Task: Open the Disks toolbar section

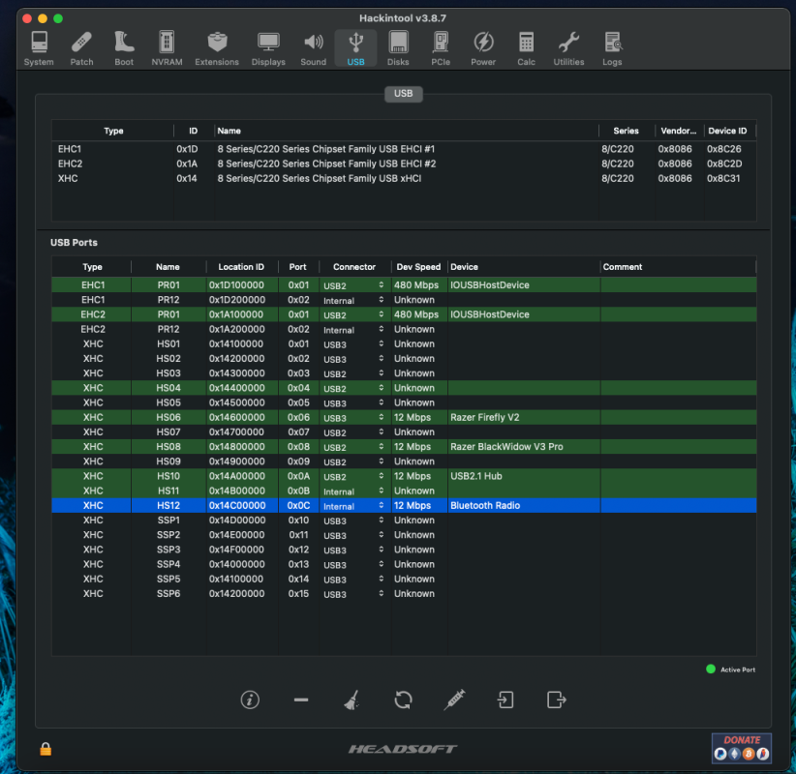Action: click(x=398, y=48)
